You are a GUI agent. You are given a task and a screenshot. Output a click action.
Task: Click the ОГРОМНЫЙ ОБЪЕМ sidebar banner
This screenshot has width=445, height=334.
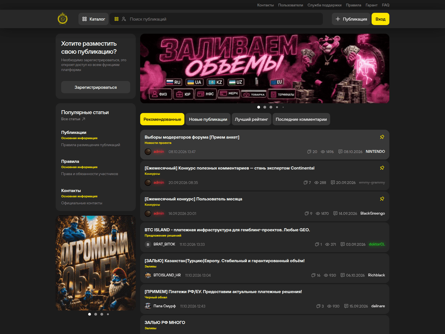click(x=96, y=263)
